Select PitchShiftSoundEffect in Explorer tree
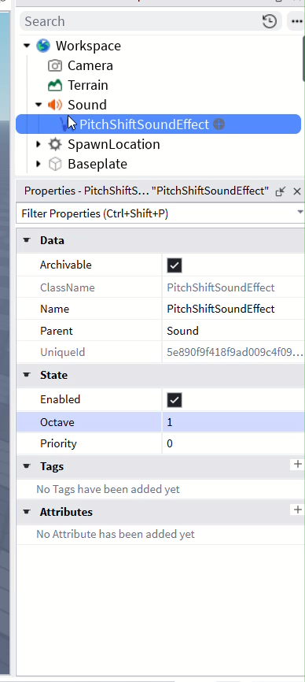 [144, 124]
